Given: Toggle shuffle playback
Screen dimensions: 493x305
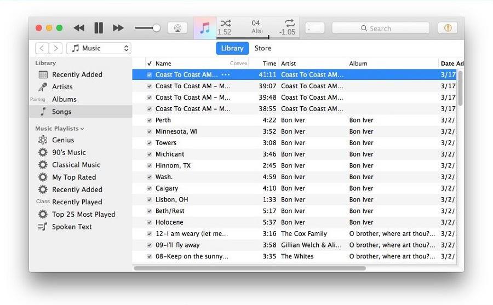Looking at the screenshot, I should click(225, 23).
